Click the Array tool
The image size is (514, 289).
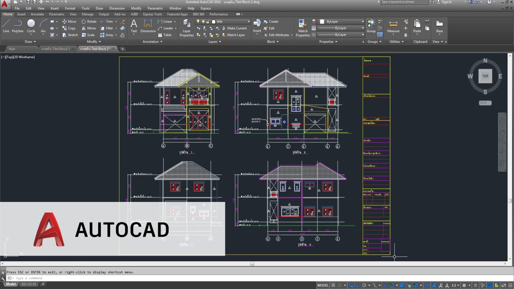point(106,35)
